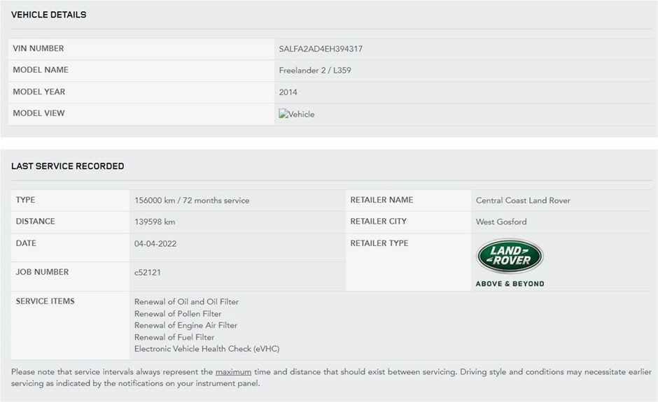Select the Central Coast Land Rover retailer name
This screenshot has width=658, height=402.
(x=523, y=201)
